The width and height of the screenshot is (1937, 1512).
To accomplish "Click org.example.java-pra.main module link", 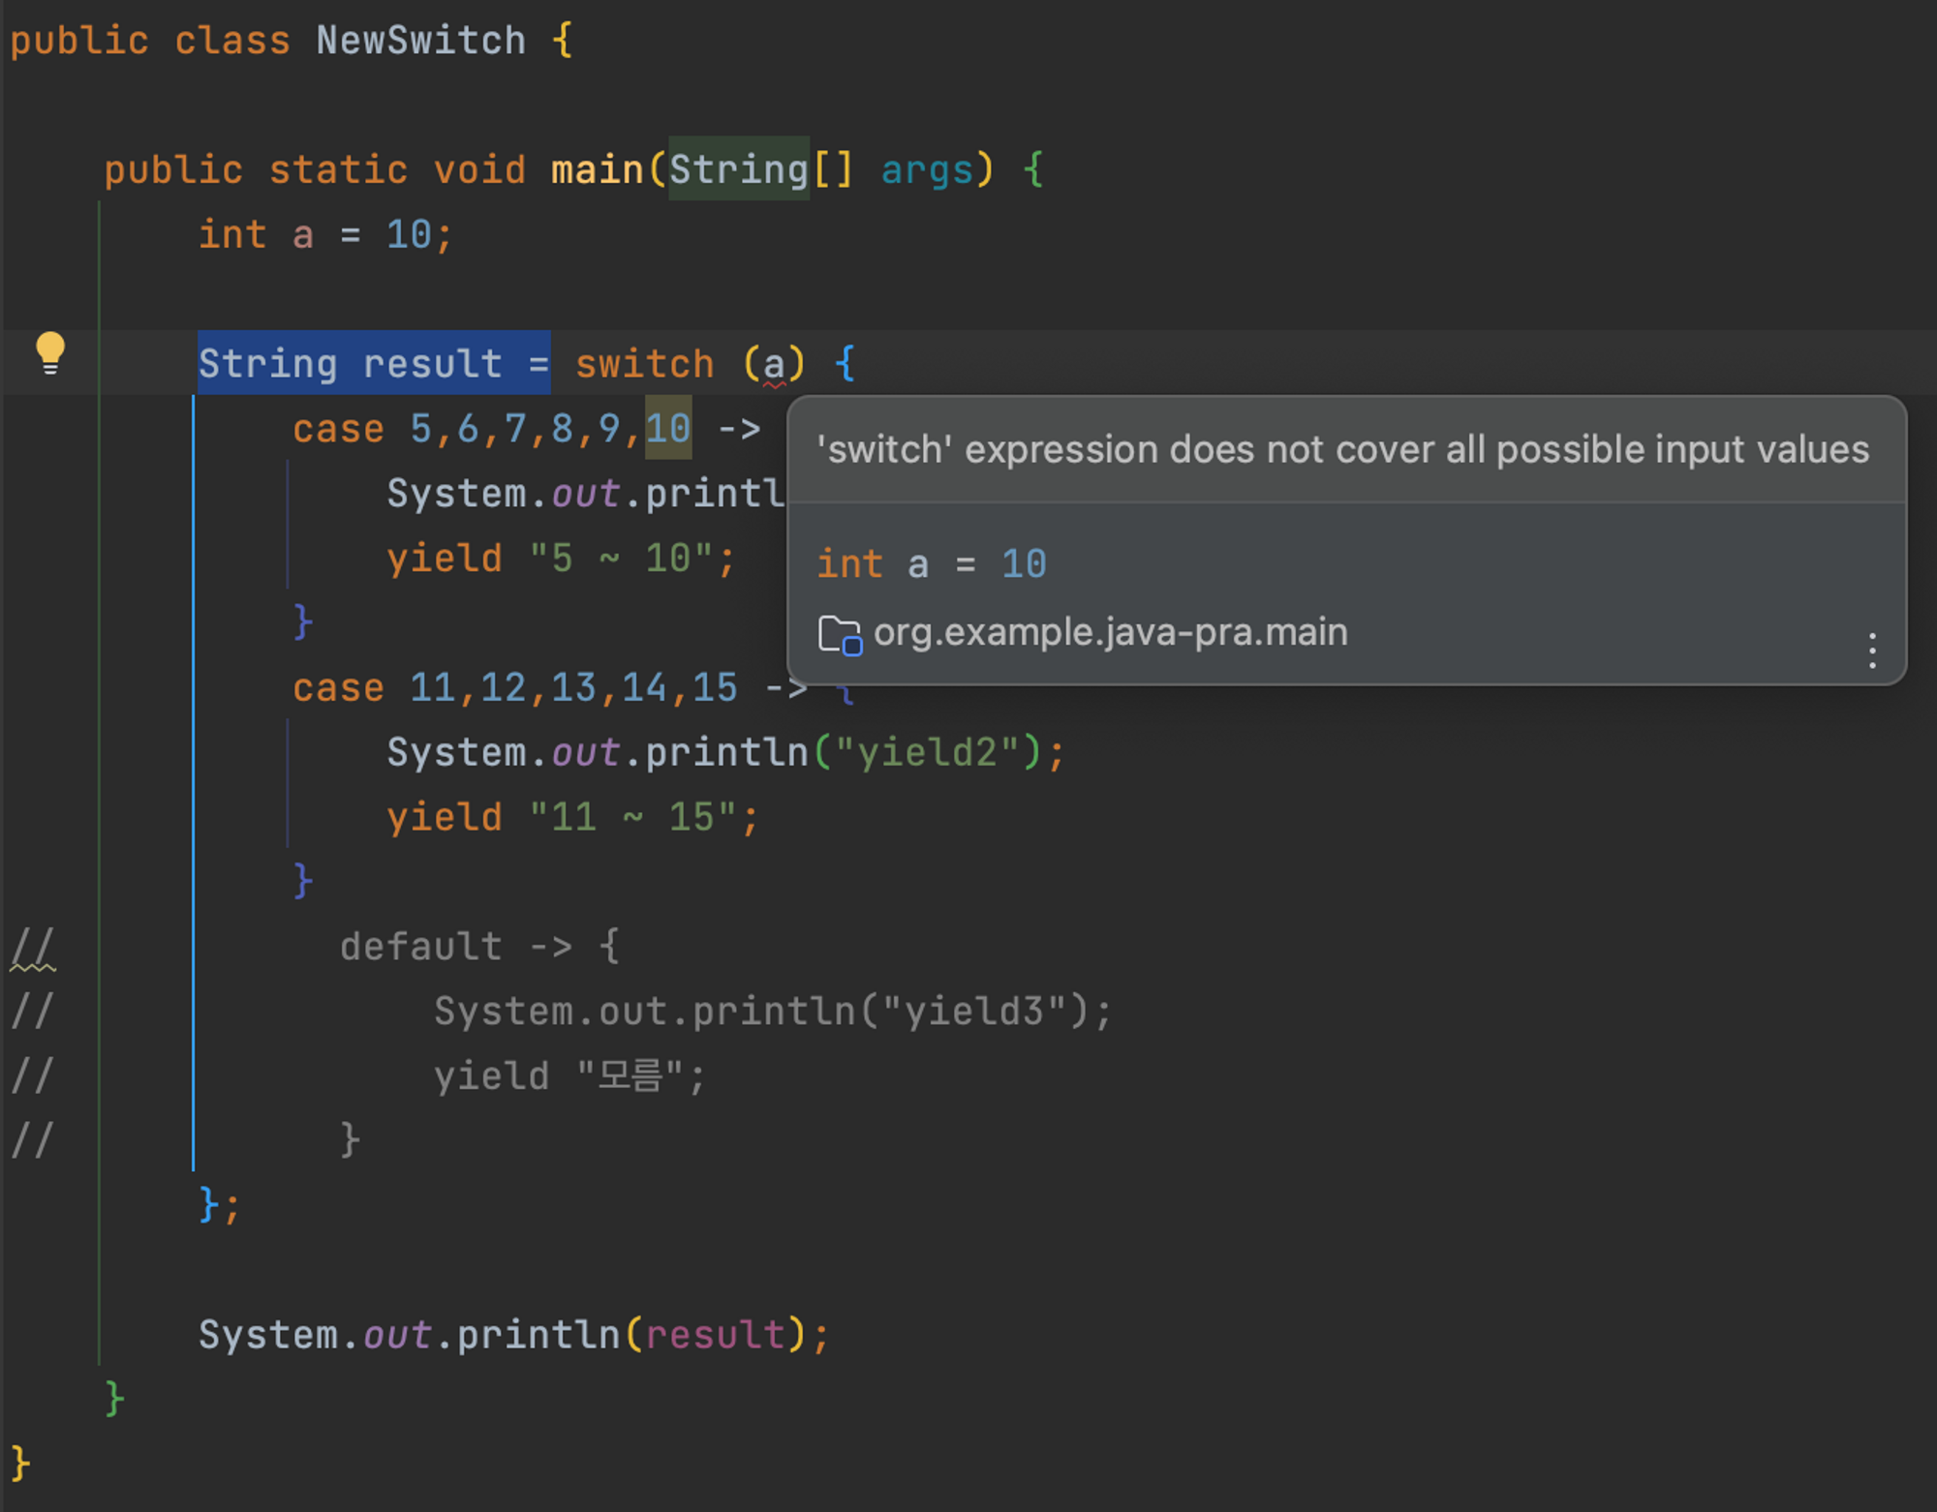I will (1110, 633).
